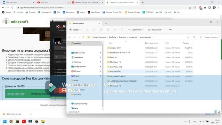
Task: Reload the Chrome page
Action: 12,8
